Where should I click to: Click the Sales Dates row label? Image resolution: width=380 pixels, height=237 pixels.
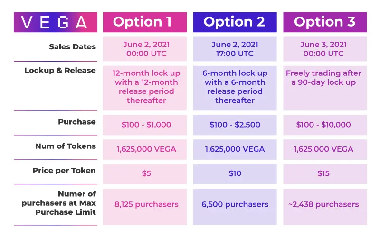pyautogui.click(x=73, y=46)
